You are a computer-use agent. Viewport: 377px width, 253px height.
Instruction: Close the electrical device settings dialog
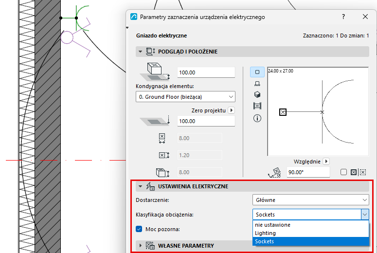[365, 17]
